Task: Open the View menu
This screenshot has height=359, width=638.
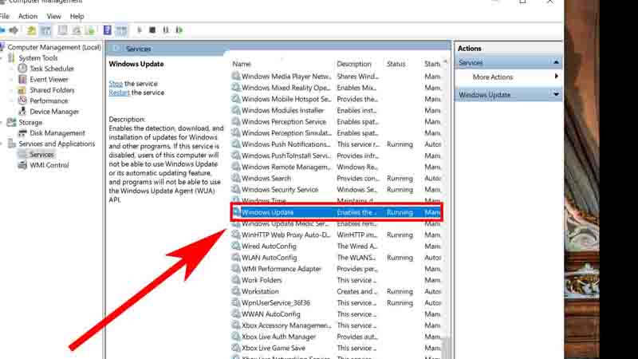Action: 53,16
